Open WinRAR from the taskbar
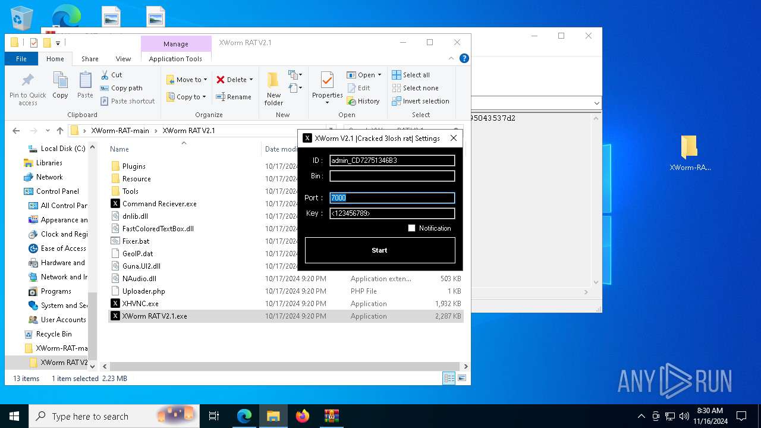Image resolution: width=761 pixels, height=428 pixels. pos(332,416)
